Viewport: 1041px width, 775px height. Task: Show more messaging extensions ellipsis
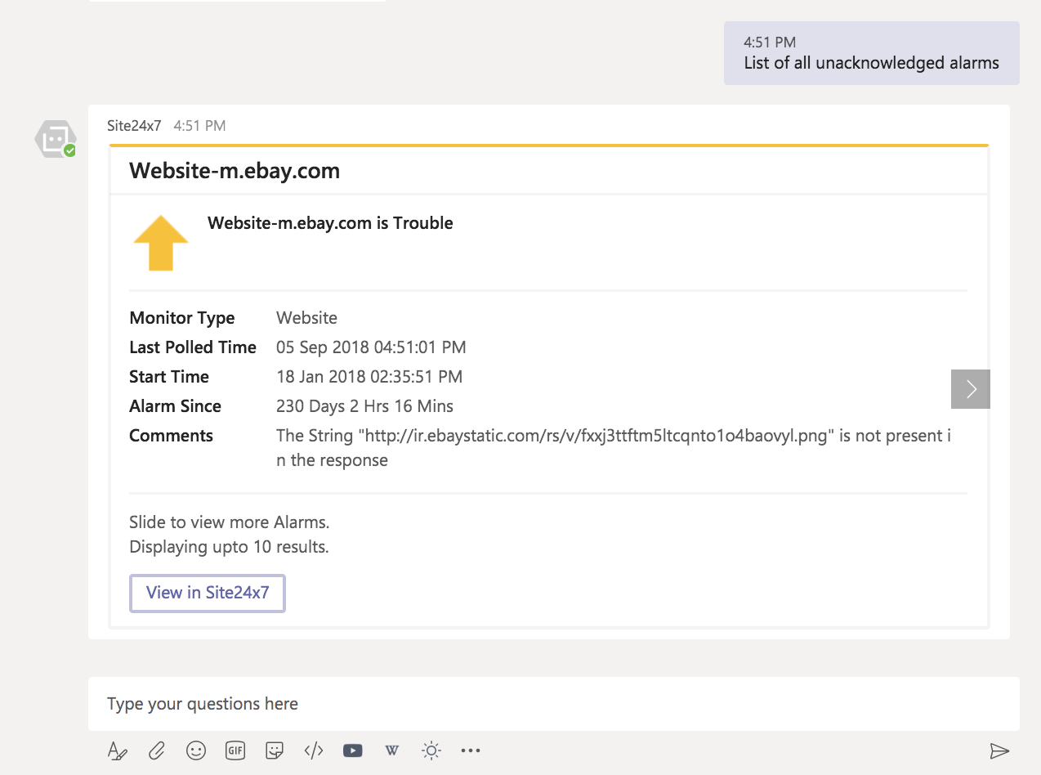[471, 750]
